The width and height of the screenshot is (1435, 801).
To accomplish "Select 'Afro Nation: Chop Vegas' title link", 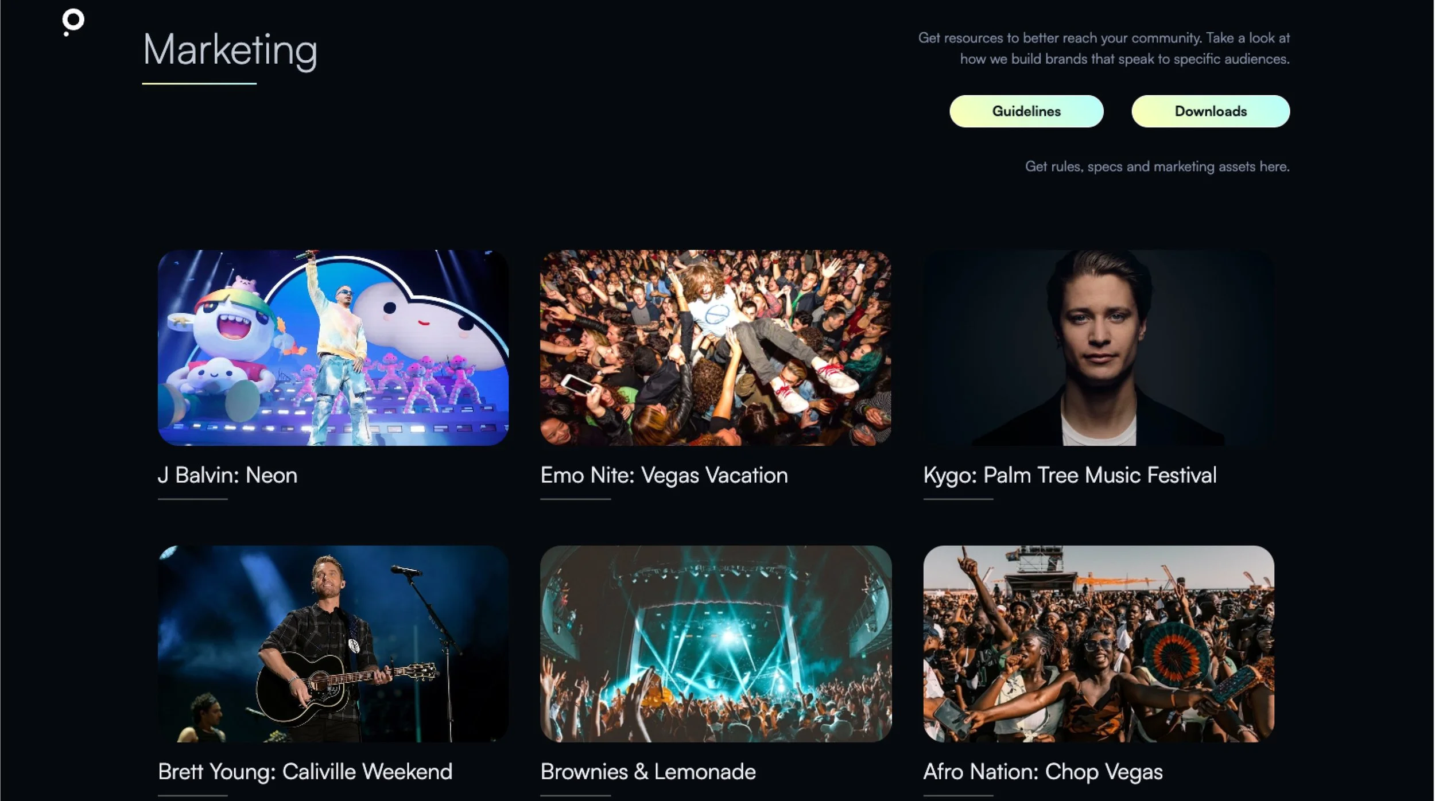I will pyautogui.click(x=1043, y=772).
